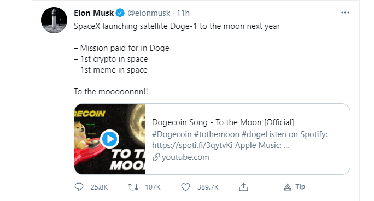Click the youtube.com source link
Screen dimensions: 374x201
[185, 157]
